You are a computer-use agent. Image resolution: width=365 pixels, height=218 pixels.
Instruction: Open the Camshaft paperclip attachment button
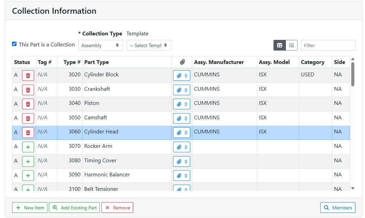[x=181, y=119]
